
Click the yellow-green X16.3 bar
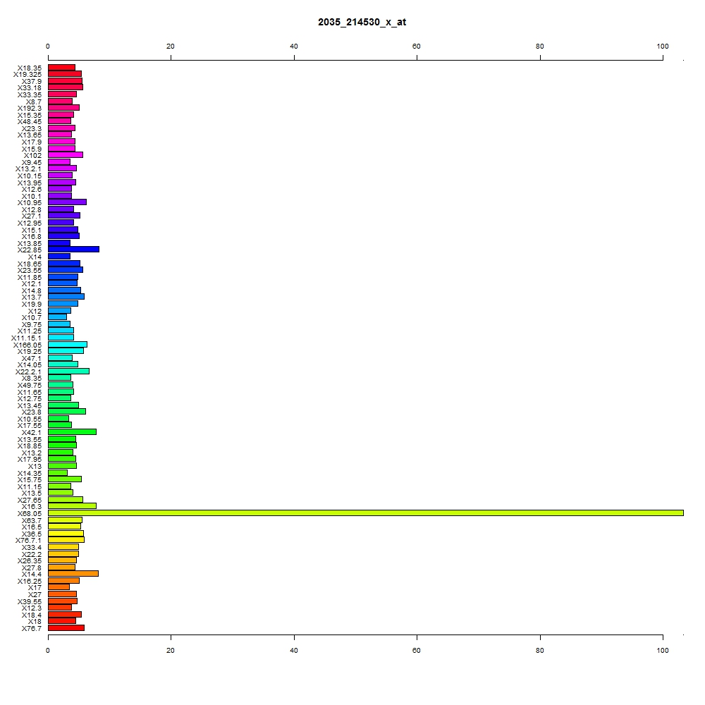pos(72,506)
